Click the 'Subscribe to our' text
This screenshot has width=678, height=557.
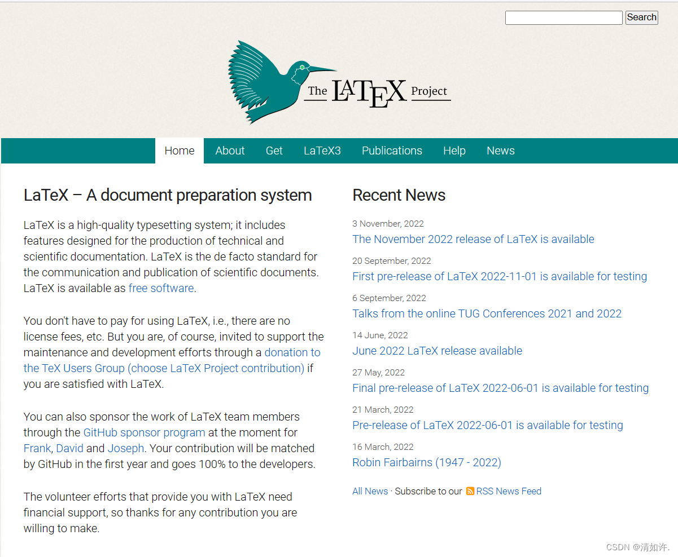[x=428, y=491]
